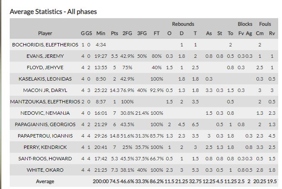Screen dimensions: 282x189
Task: Click the Rebounds group header
Action: pos(183,24)
